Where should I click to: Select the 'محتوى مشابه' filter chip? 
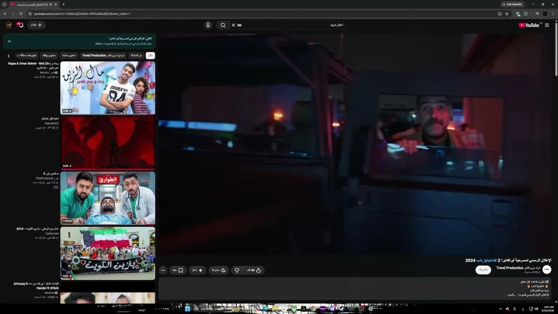pyautogui.click(x=69, y=55)
